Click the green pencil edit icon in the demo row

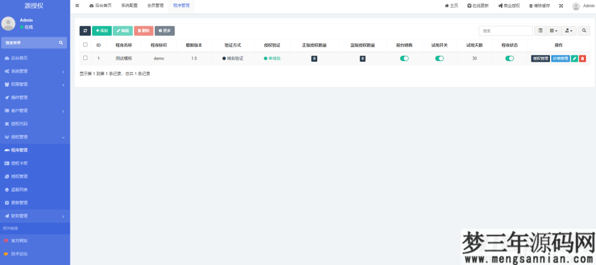click(574, 59)
